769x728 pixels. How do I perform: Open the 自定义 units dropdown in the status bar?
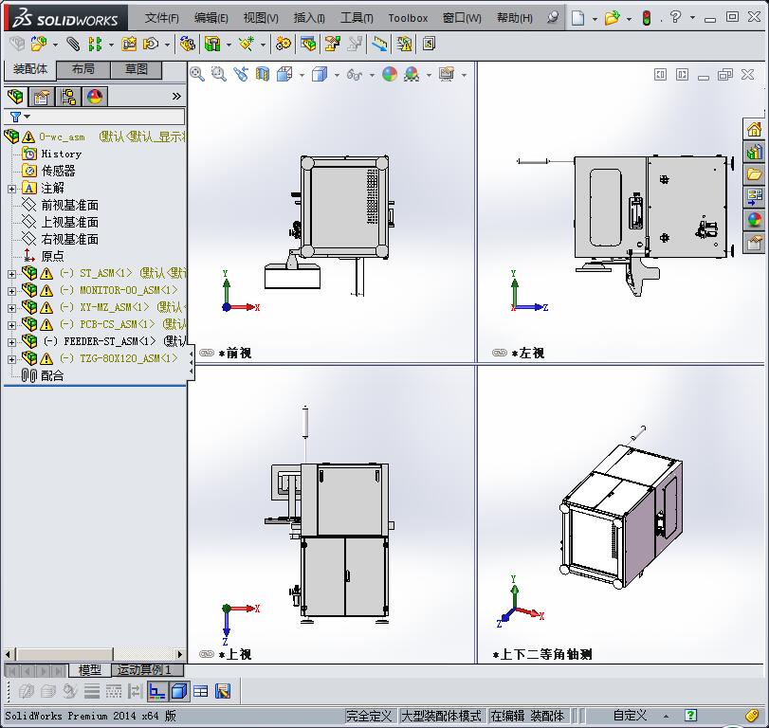666,717
